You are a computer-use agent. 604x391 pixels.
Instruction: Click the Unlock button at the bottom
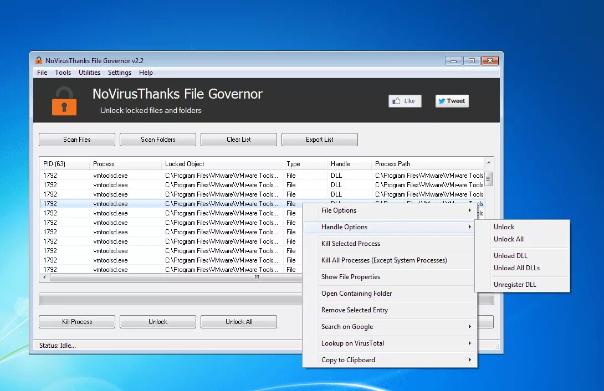pos(158,322)
